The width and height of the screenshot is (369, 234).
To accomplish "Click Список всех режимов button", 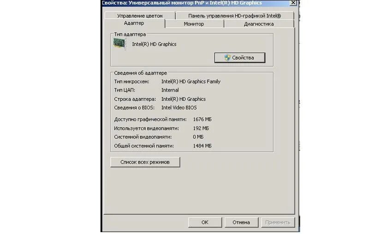I will [x=145, y=162].
